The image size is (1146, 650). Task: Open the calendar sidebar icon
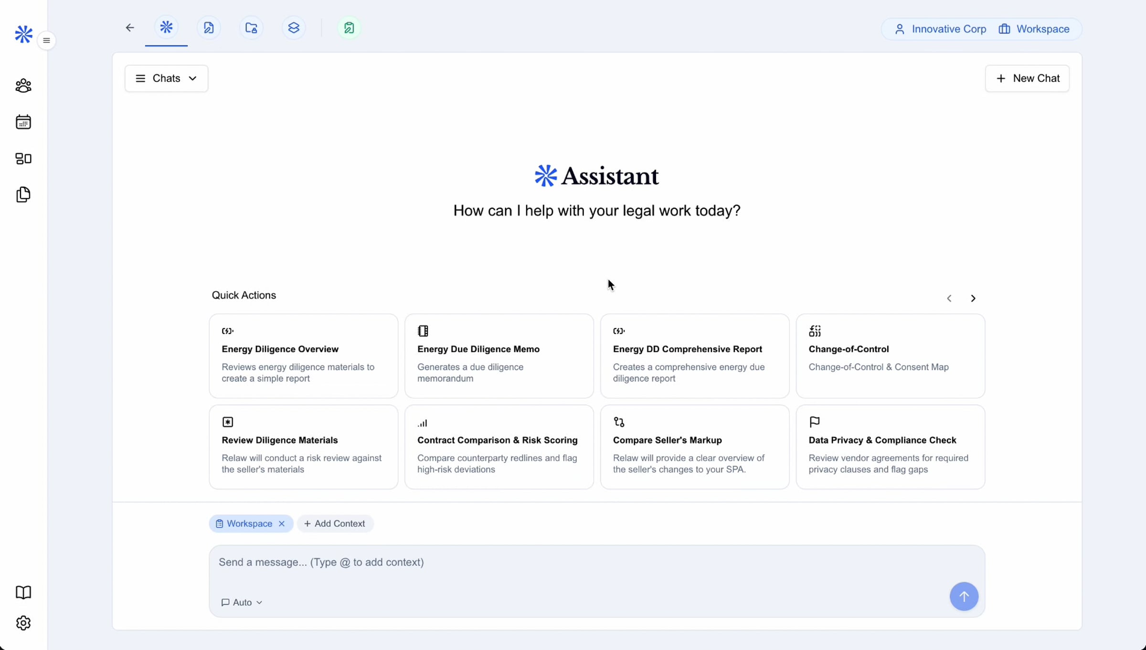[23, 122]
